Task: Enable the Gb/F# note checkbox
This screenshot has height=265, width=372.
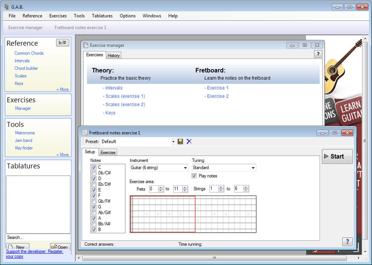Action: 94,201
